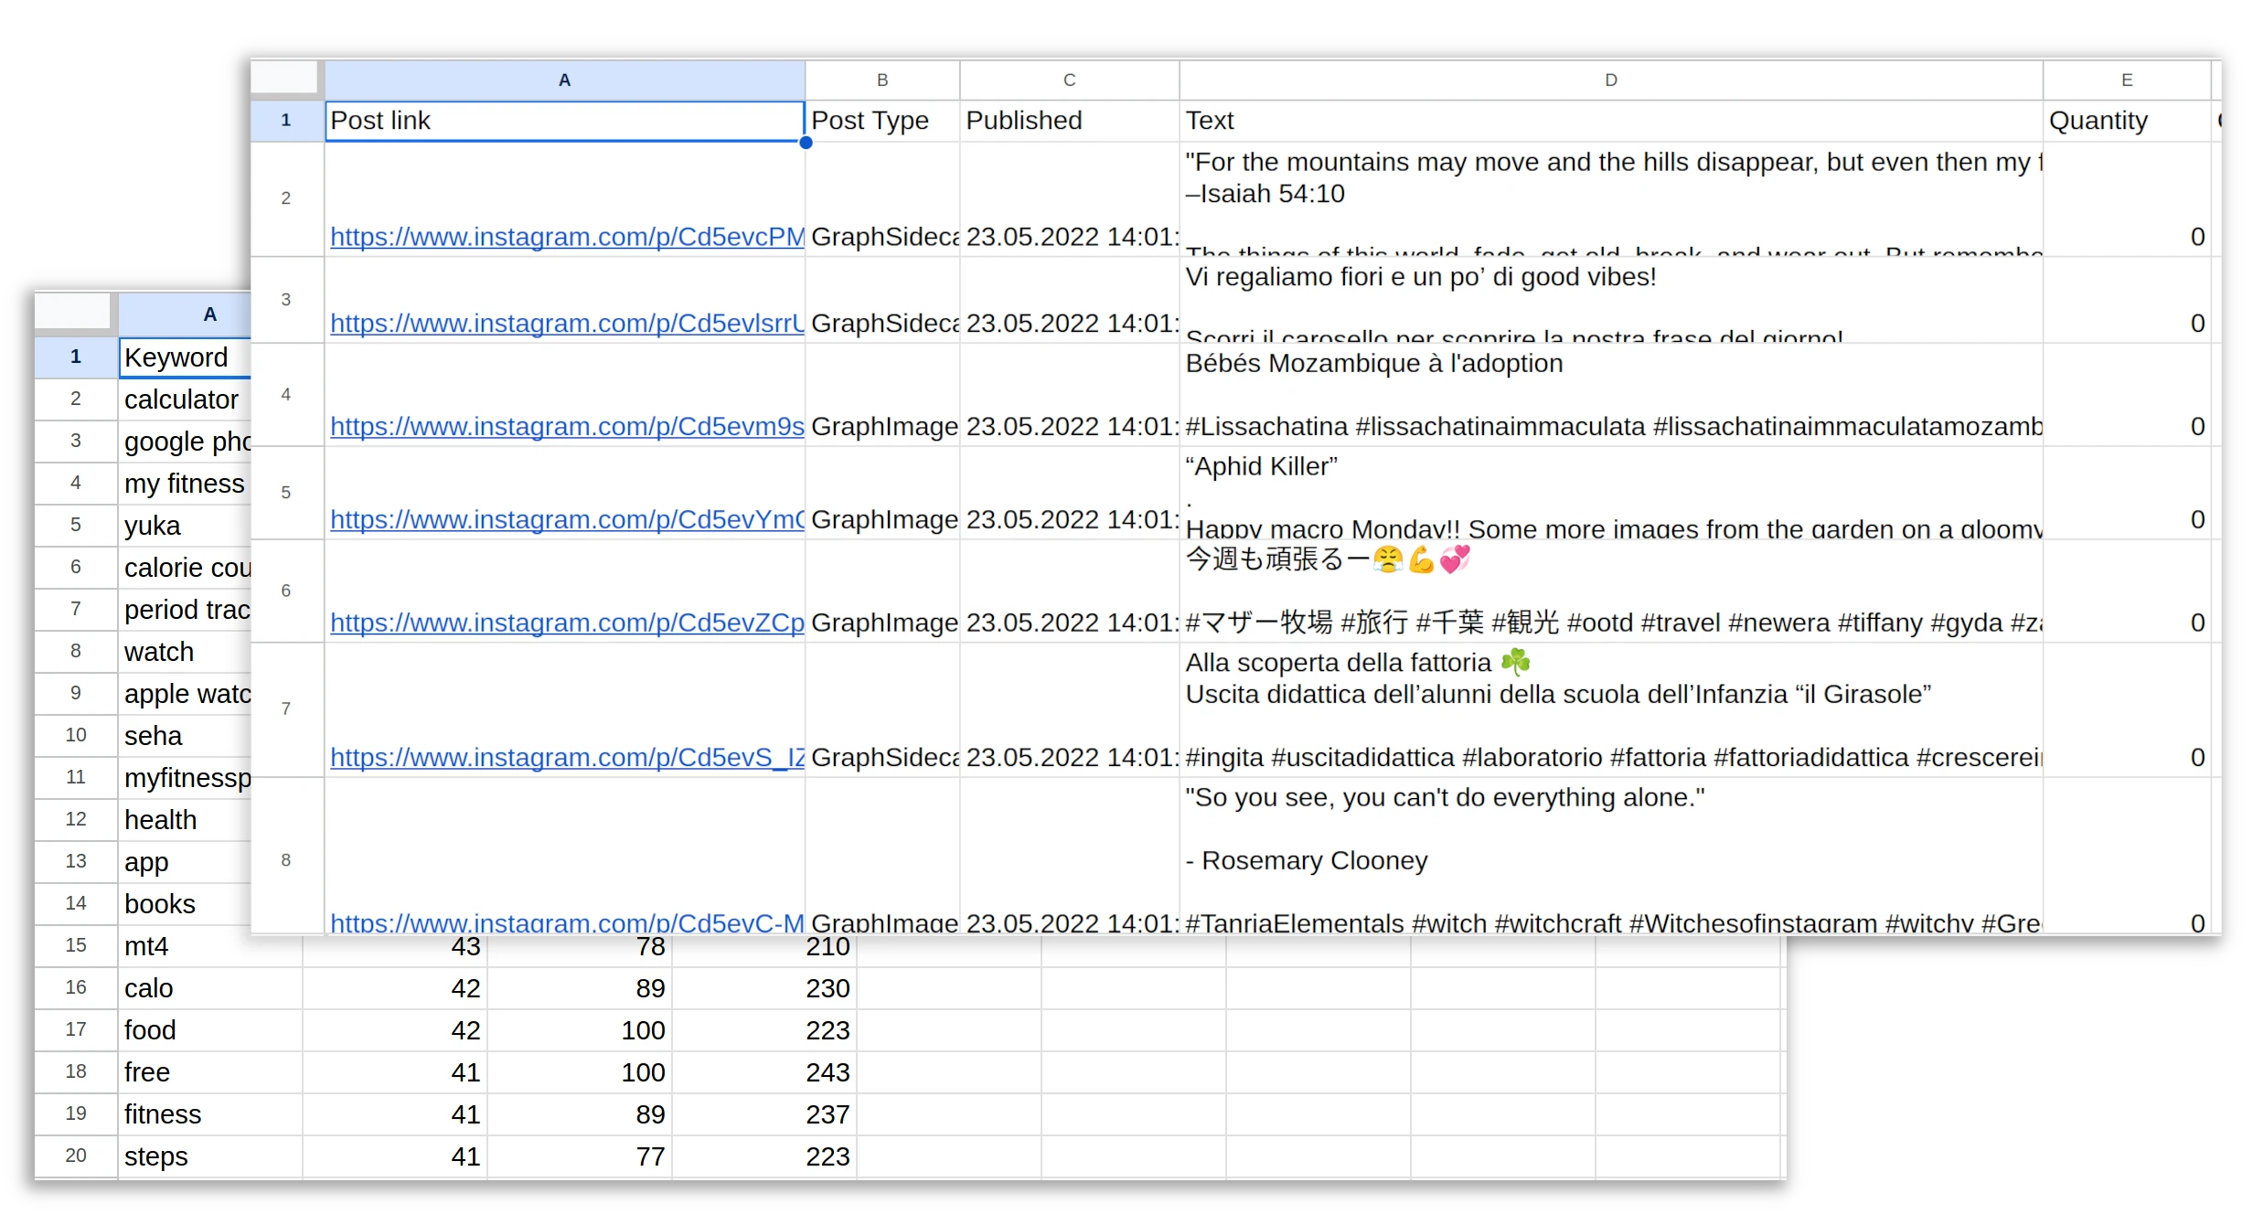Select the calculator keyword cell

(x=180, y=399)
